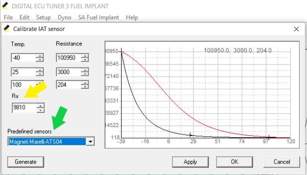This screenshot has width=307, height=175.
Task: Click the Temp. column label
Action: pos(18,44)
